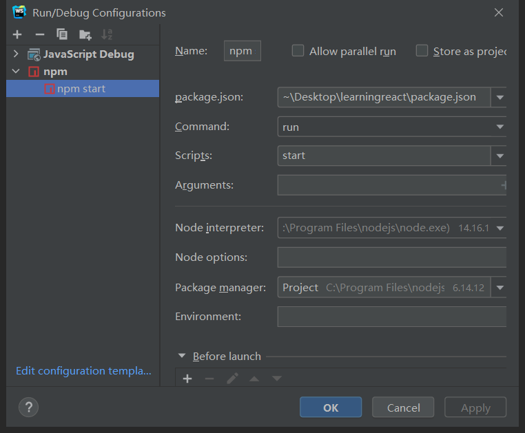Screen dimensions: 525x433
Task: Open the Package manager dropdown arrow
Action: (500, 288)
